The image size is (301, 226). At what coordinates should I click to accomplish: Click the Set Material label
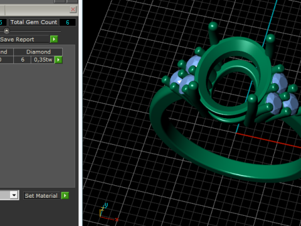[41, 196]
